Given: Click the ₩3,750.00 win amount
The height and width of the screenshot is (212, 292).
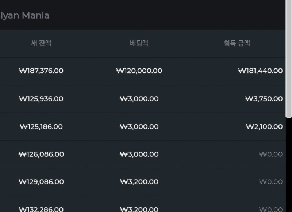Looking at the screenshot, I should point(264,99).
